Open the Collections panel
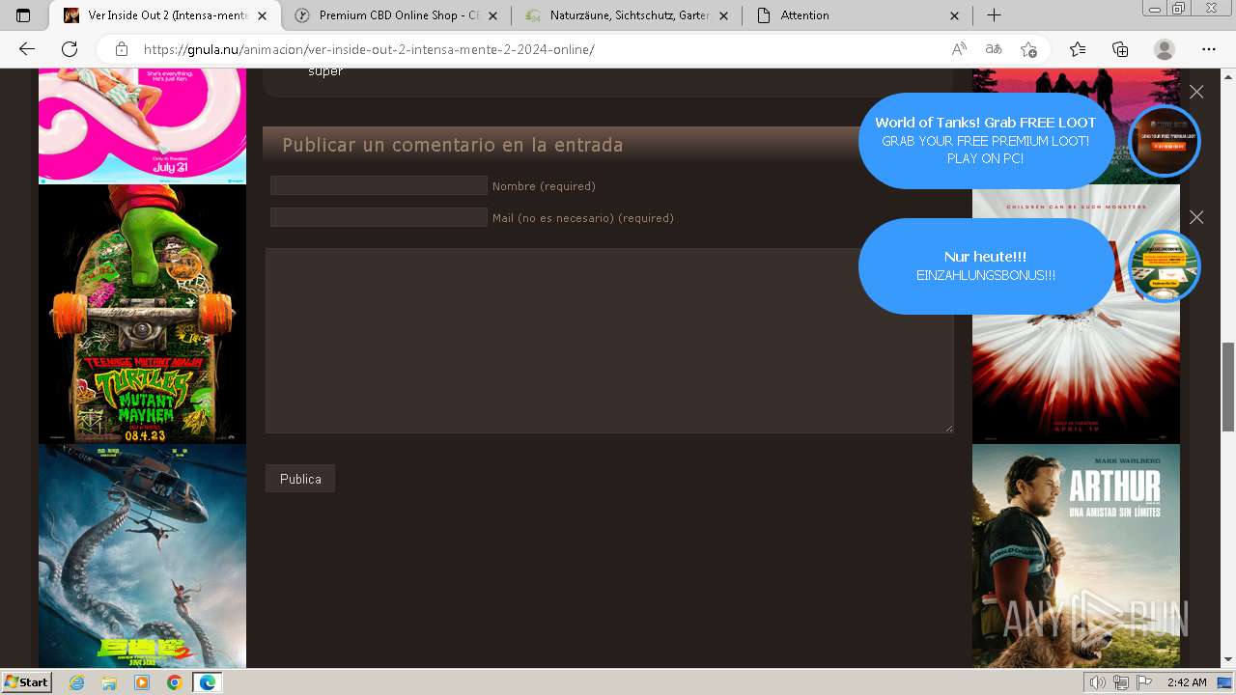Screen dimensions: 1236x695 1120,49
